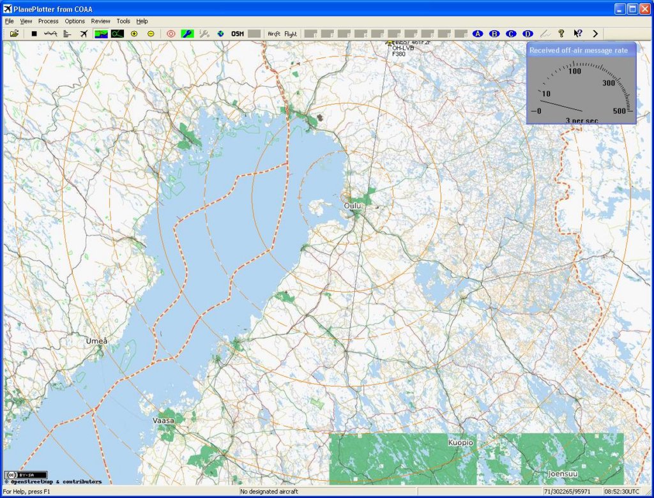Select the OH-LVB aircraft label on map
This screenshot has width=654, height=498.
pyautogui.click(x=402, y=48)
